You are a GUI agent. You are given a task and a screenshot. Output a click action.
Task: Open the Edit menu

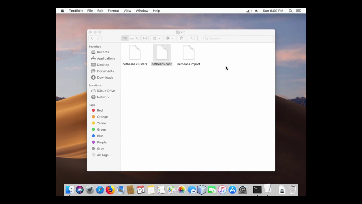pyautogui.click(x=100, y=11)
